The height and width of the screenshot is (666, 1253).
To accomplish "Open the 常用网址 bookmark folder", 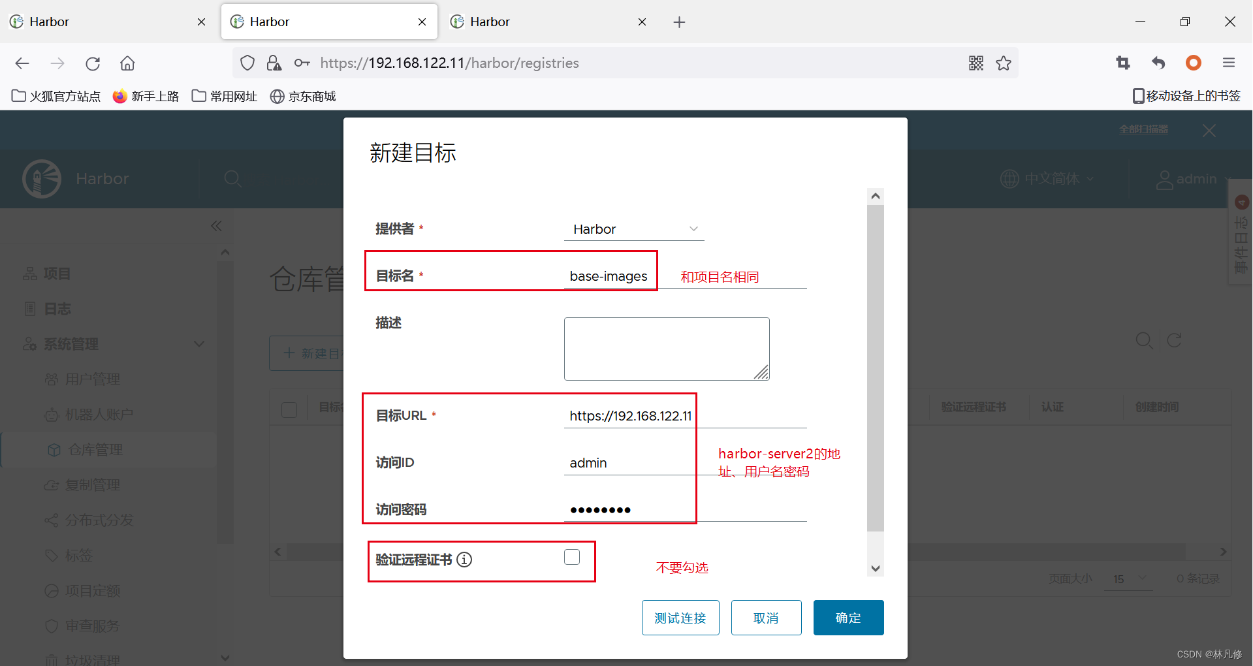I will click(x=225, y=96).
